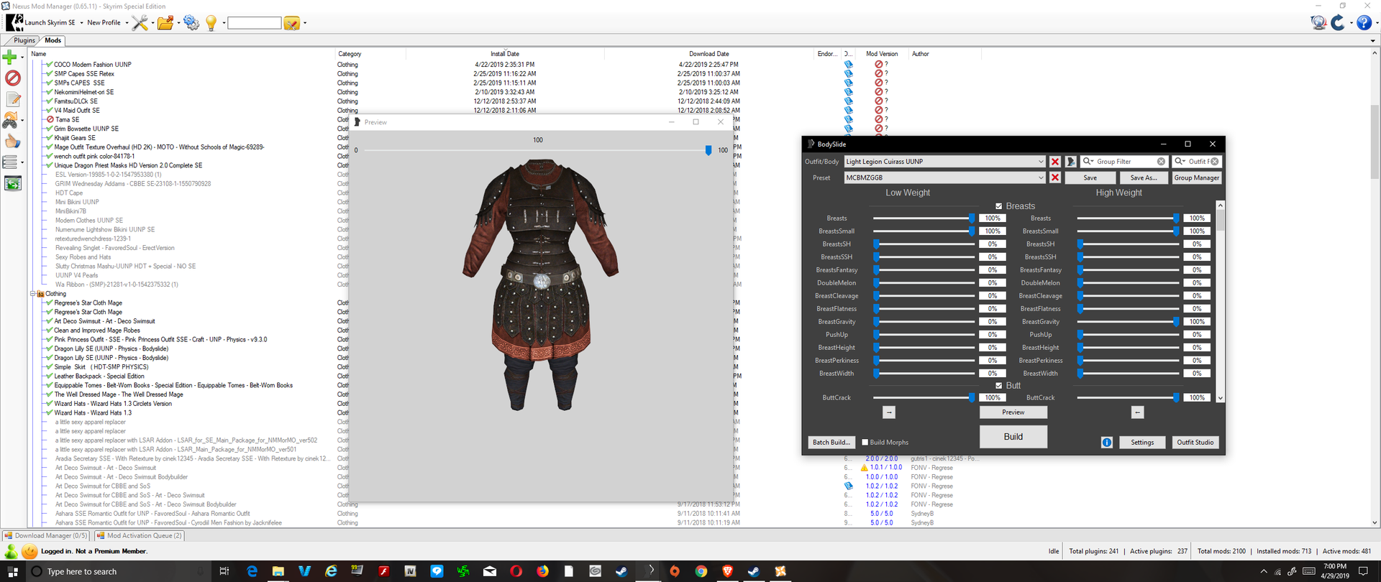
Task: Click red X next to Outfit/Body in BodySlide
Action: pyautogui.click(x=1055, y=162)
